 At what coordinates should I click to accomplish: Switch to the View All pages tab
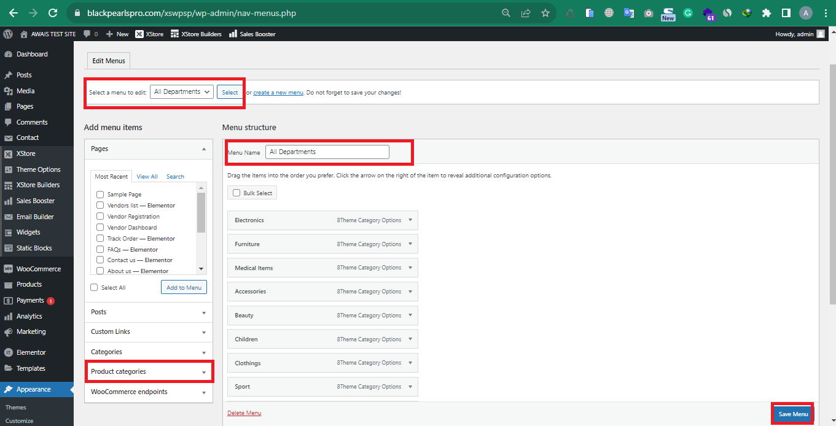click(x=147, y=176)
